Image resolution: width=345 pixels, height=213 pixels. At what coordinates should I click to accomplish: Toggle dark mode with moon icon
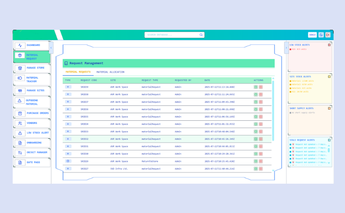point(321,35)
